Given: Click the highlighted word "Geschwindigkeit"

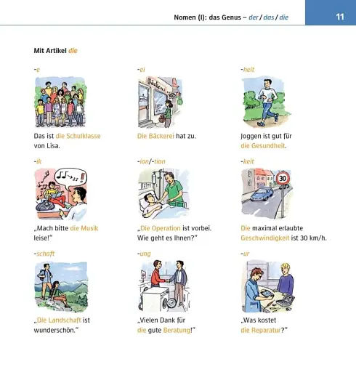Looking at the screenshot, I should [x=265, y=238].
